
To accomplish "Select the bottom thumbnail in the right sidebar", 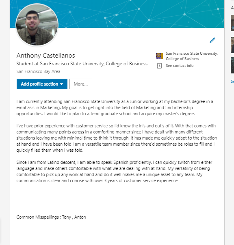I will click(x=232, y=65).
